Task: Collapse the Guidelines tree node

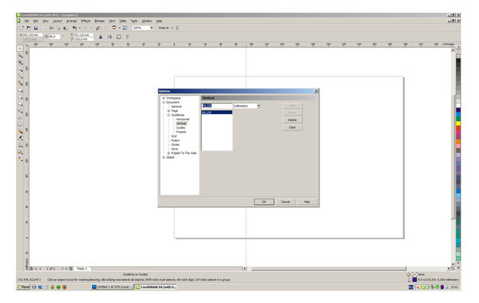Action: [x=168, y=115]
